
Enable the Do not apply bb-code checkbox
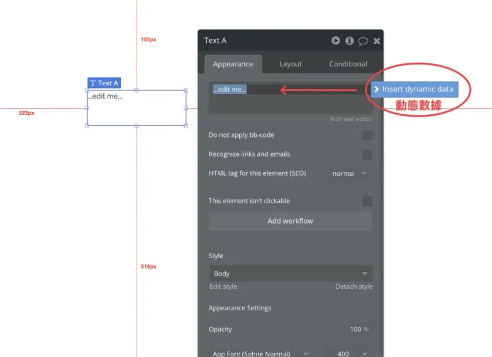[x=367, y=135]
